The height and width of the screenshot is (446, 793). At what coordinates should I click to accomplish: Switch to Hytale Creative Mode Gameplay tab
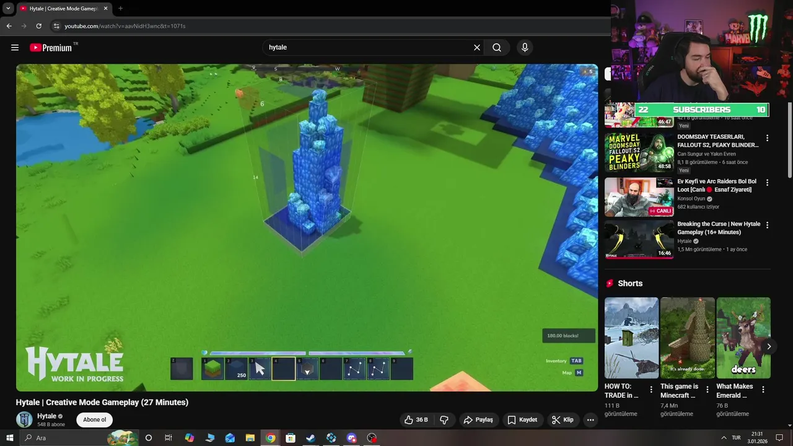point(63,9)
